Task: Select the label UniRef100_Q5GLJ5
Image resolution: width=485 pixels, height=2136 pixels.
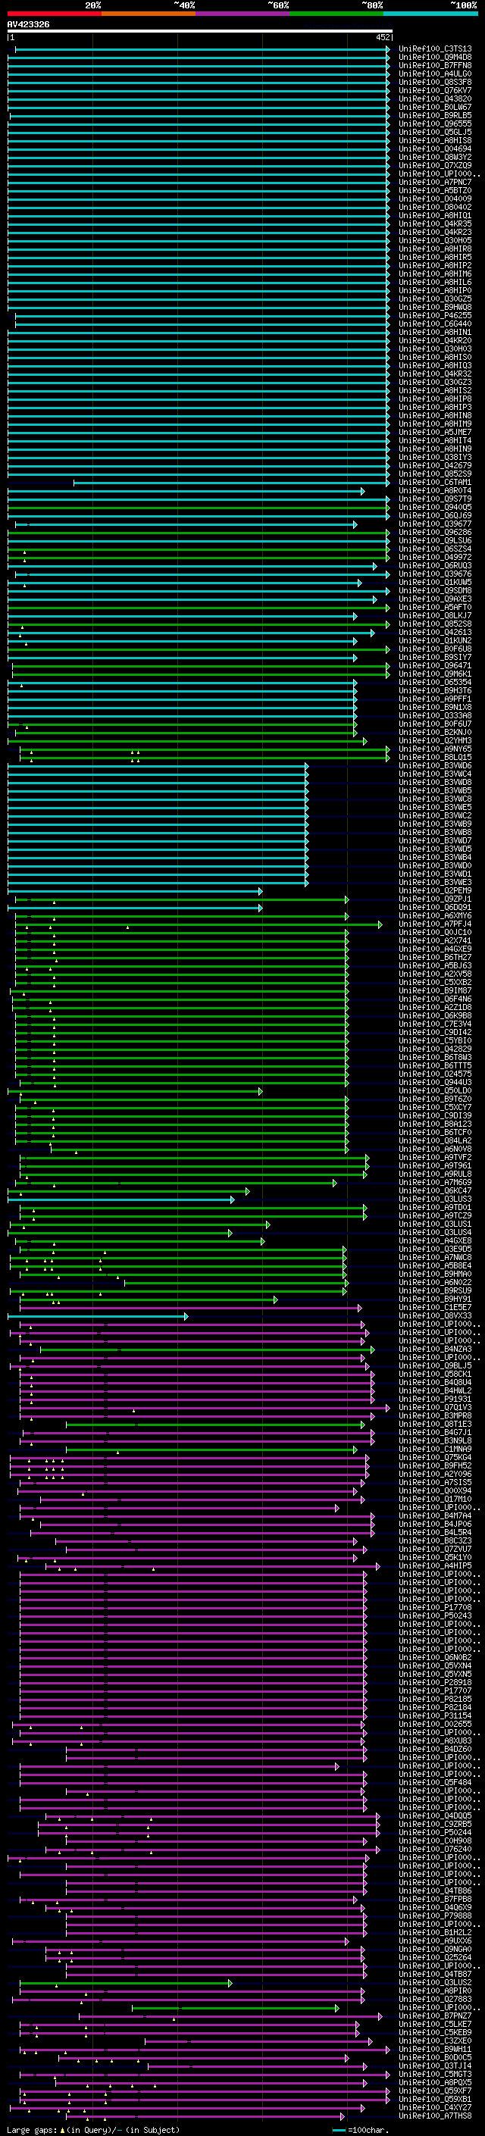Action: click(435, 132)
